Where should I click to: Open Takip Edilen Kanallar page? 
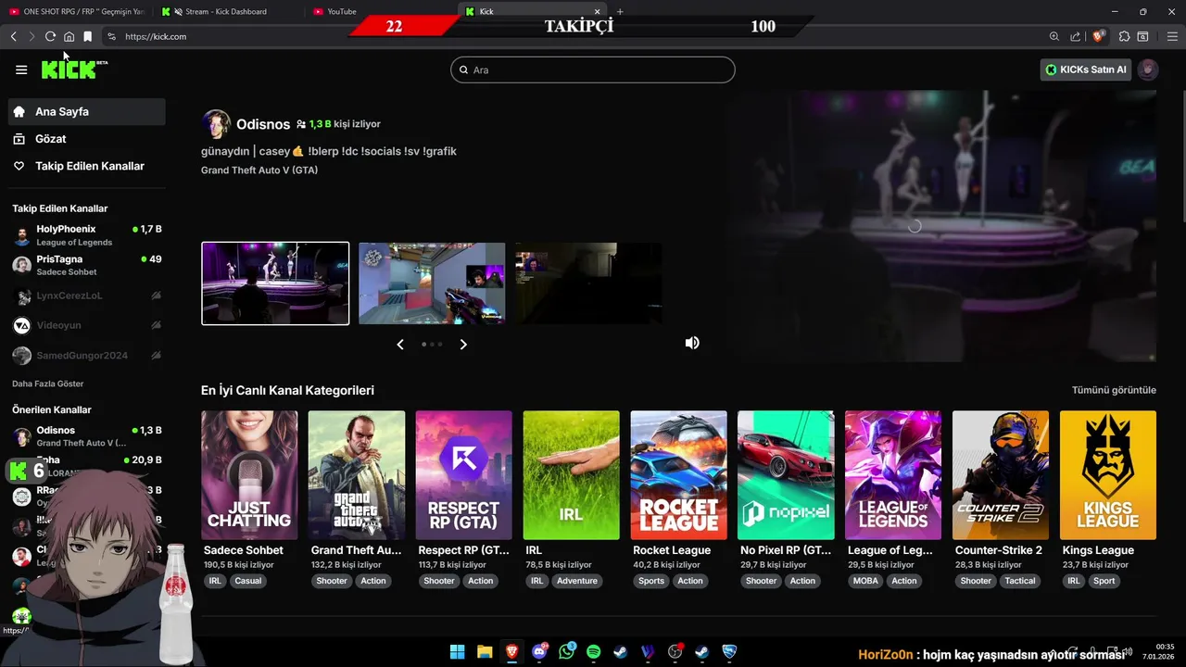tap(87, 166)
